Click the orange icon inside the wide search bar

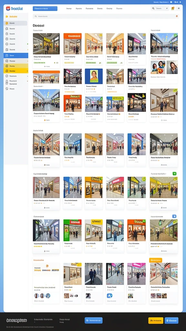(177, 16)
